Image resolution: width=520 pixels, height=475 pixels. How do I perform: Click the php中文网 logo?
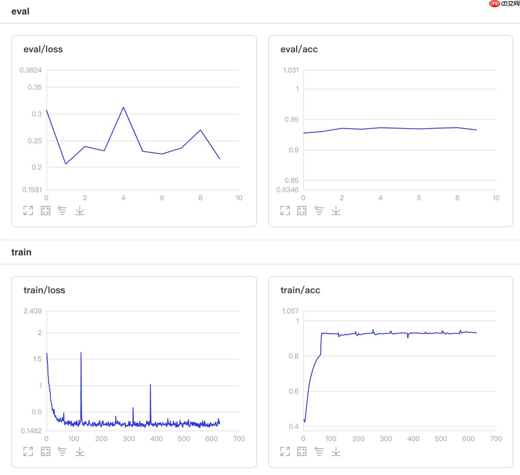coord(504,4)
